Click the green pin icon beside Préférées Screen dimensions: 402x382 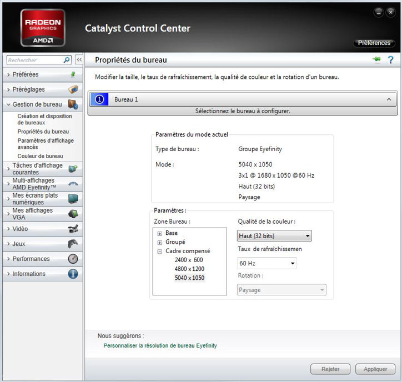73,74
